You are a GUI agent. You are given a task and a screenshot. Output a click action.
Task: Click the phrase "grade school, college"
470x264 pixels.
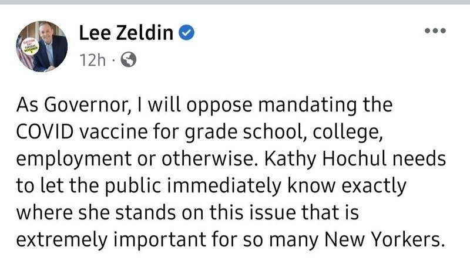pos(283,133)
